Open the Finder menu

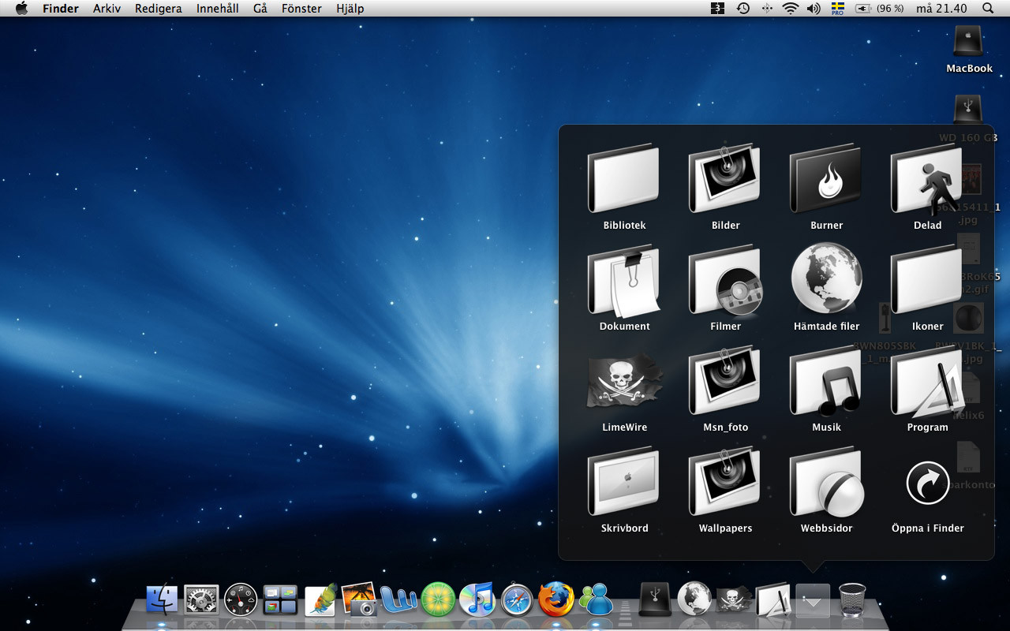(60, 9)
